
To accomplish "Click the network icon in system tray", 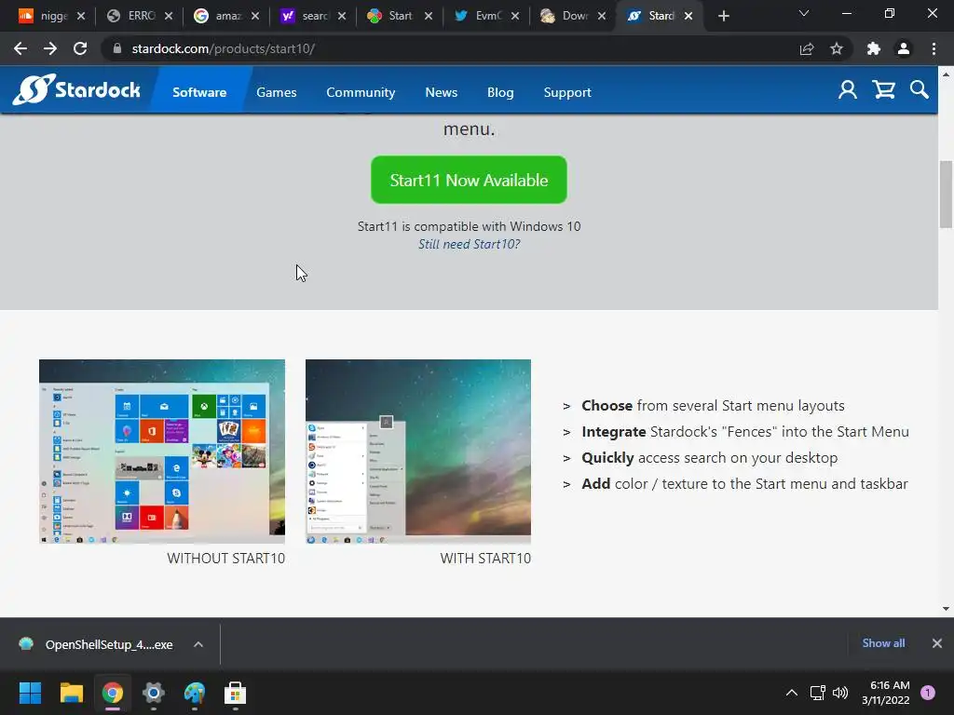I will (x=817, y=693).
